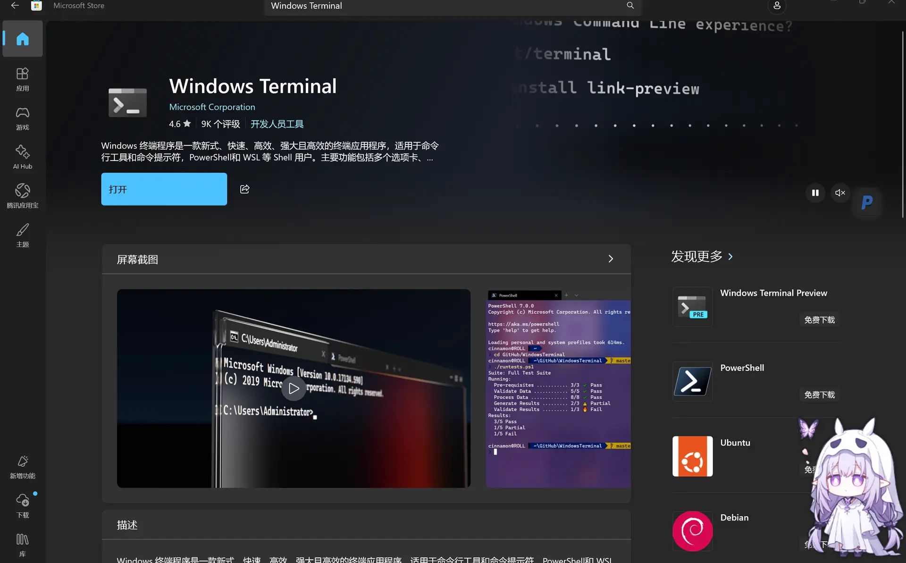
Task: Open 新增功能 (What's new) in sidebar
Action: pos(23,467)
